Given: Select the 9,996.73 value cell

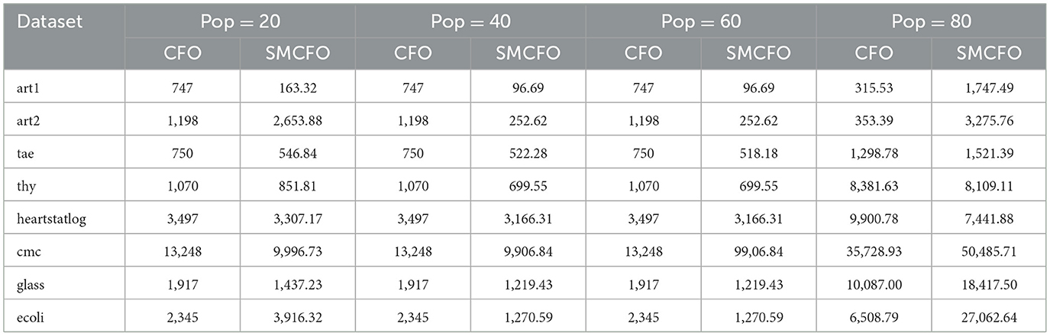Looking at the screenshot, I should 298,251.
